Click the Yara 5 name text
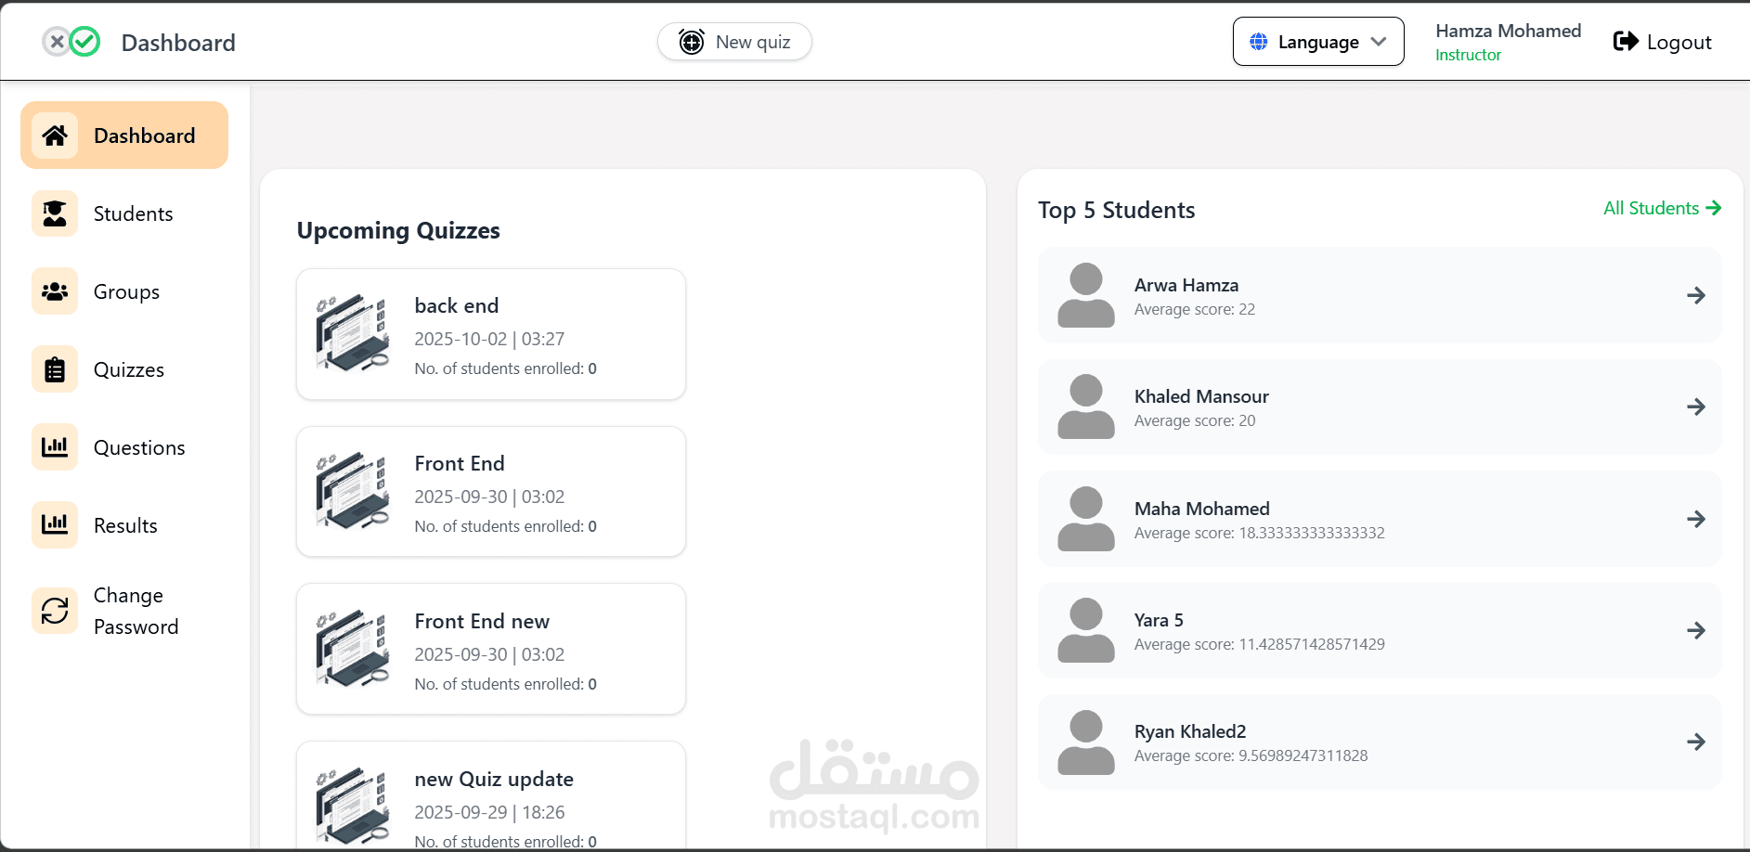 [1159, 620]
